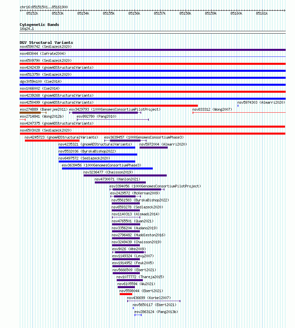Image resolution: width=295 pixels, height=328 pixels.
Task: Click nsv6593278 (Sedlazeck2020) label
Action: point(138,207)
